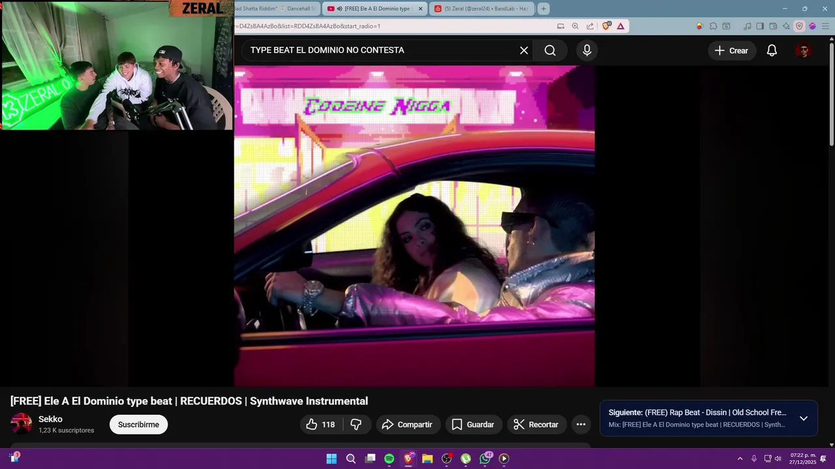Click the YouTube search magnifier button
Viewport: 835px width, 469px height.
pos(550,50)
